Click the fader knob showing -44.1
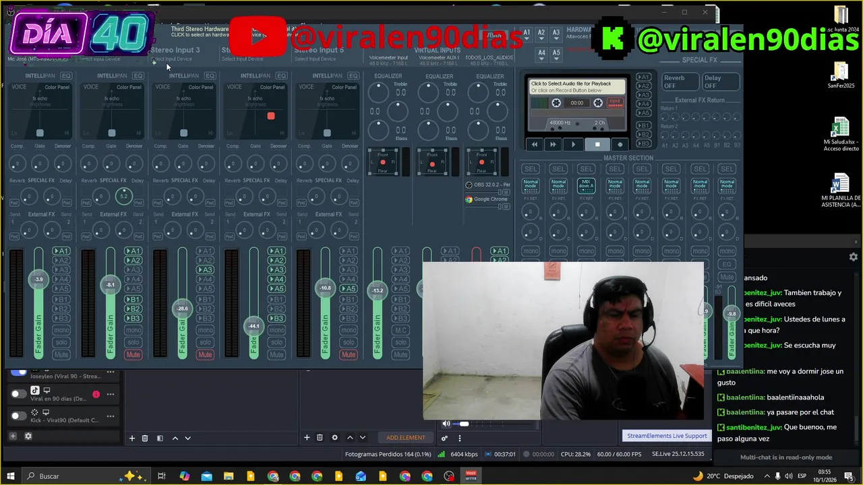 (x=254, y=326)
